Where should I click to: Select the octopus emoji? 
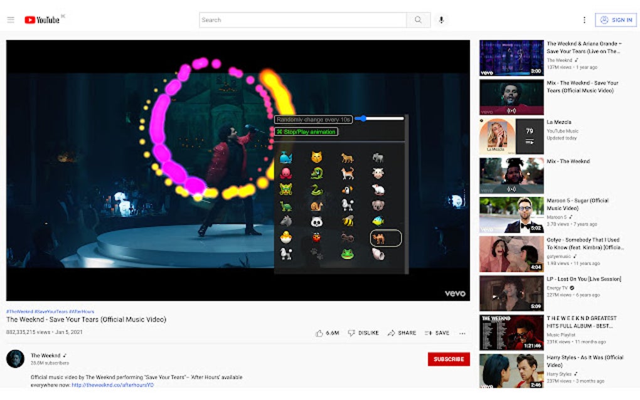(x=287, y=174)
